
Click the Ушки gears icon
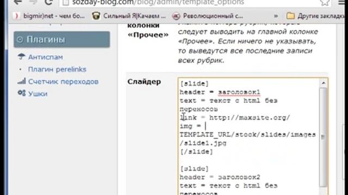(22, 93)
